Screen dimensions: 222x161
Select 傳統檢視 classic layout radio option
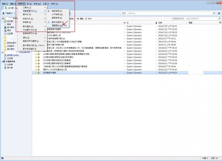57,11
